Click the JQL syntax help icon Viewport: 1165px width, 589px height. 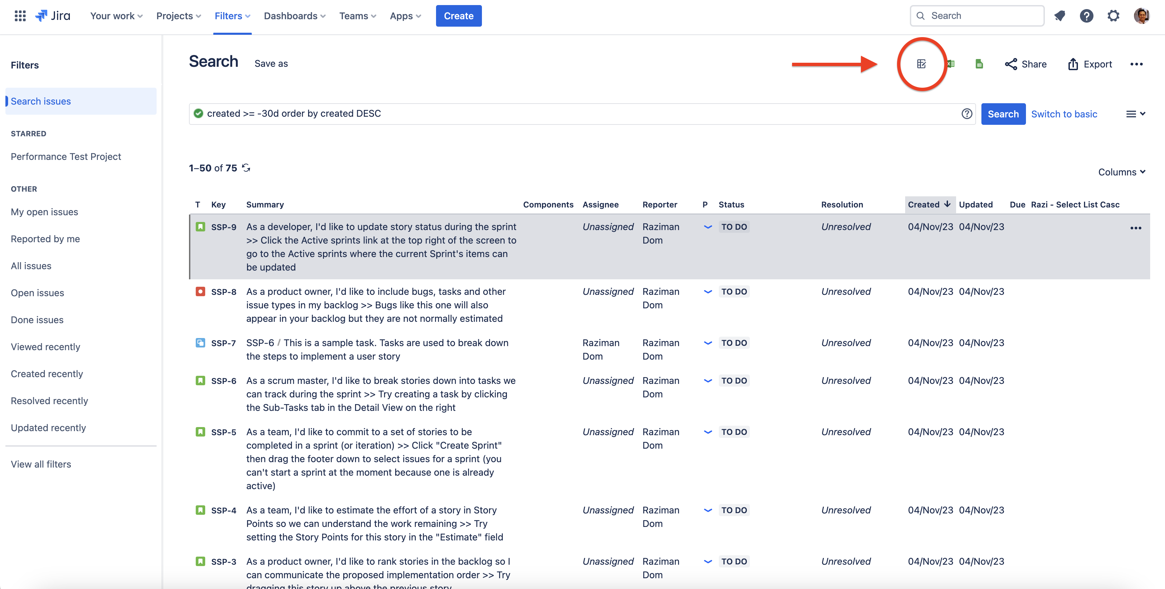967,114
